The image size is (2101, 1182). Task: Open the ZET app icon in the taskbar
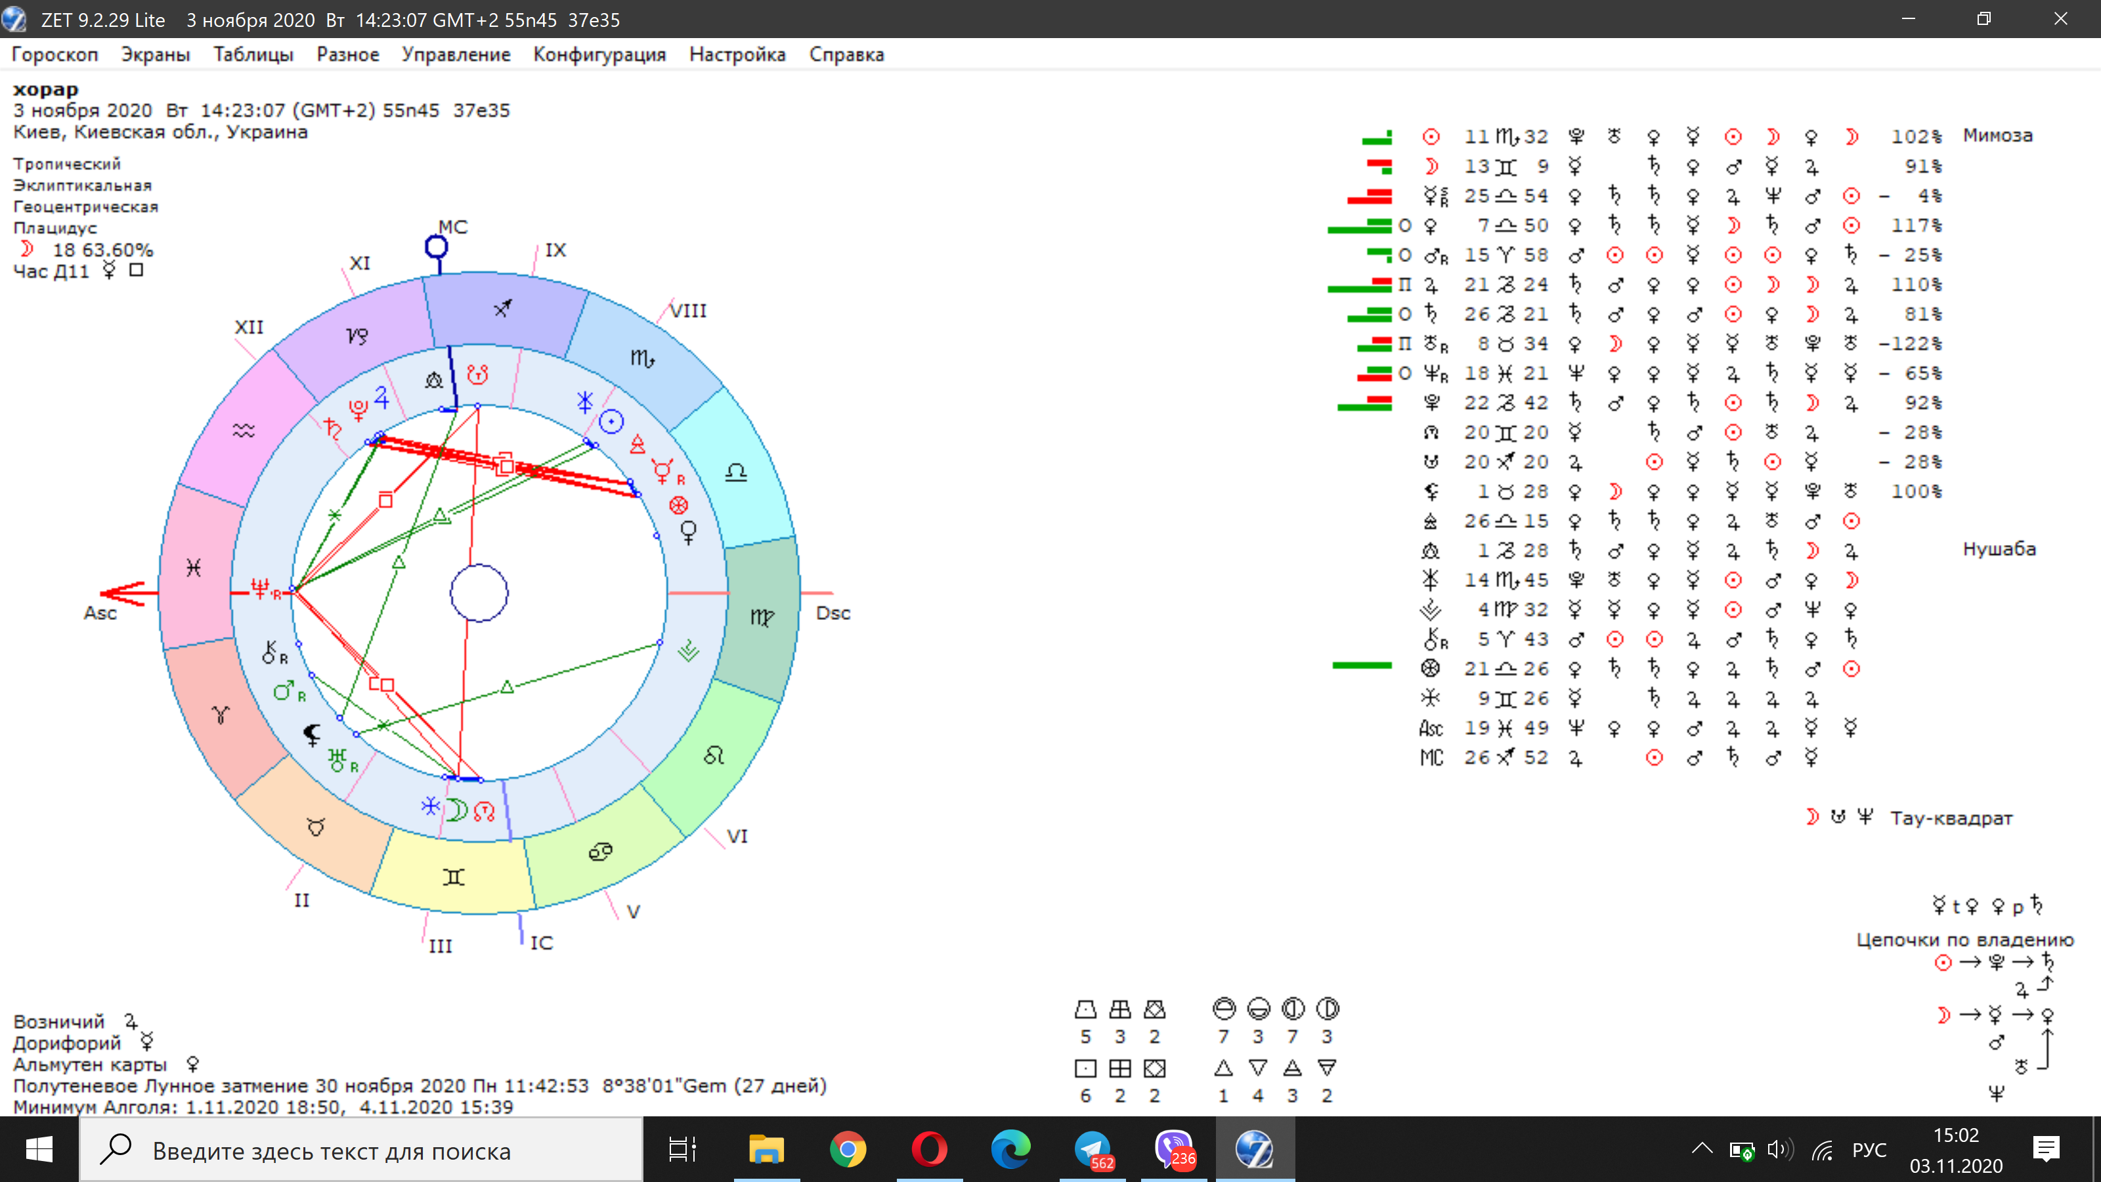[x=1253, y=1149]
